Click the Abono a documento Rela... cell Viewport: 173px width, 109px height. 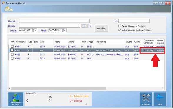click(x=109, y=54)
